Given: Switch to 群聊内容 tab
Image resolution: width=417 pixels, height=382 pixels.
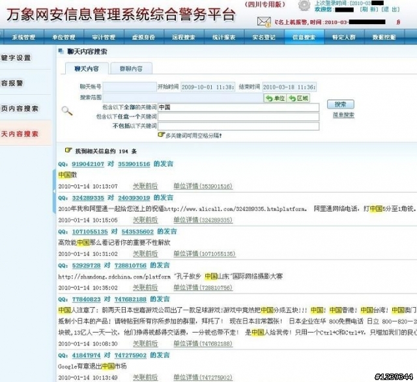Looking at the screenshot, I should pos(131,69).
